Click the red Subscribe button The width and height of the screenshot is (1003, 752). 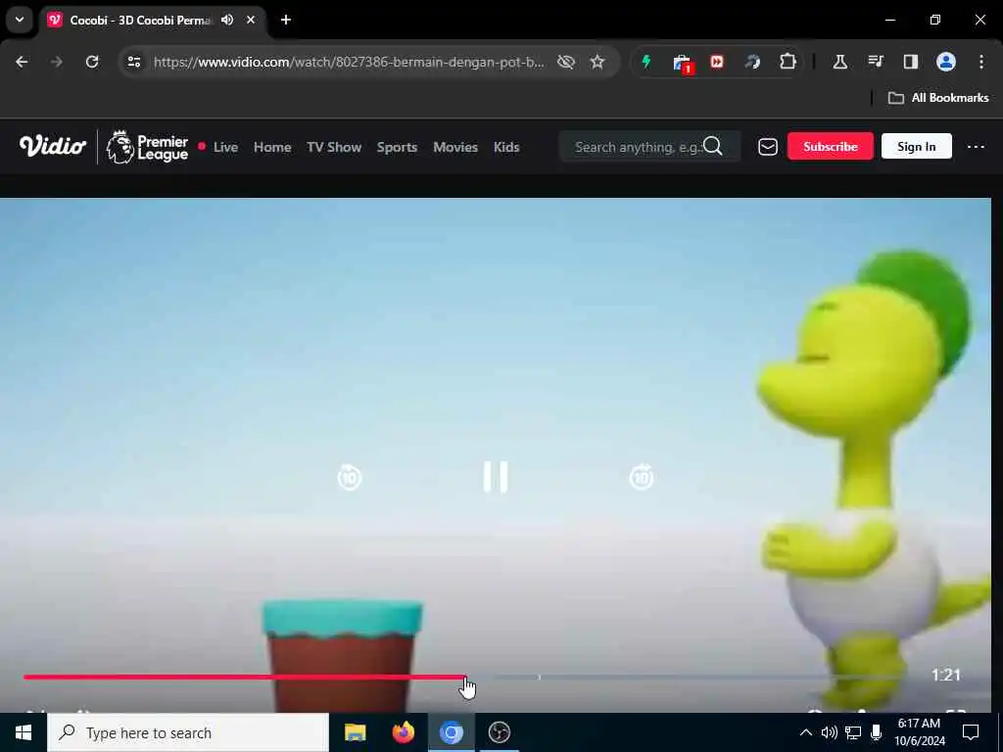(x=831, y=147)
